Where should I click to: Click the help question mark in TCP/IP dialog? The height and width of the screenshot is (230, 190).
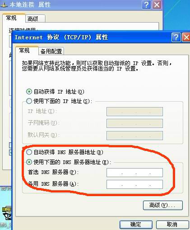pos(176,37)
